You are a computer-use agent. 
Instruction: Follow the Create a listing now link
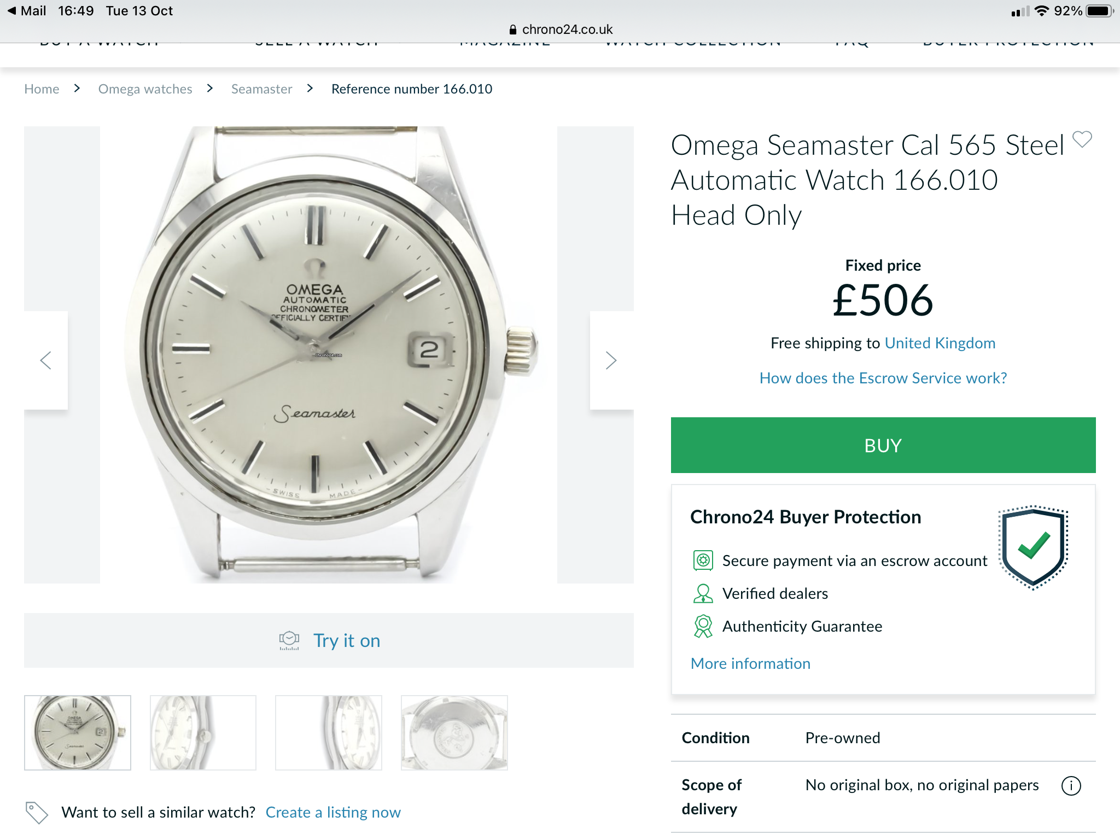click(333, 813)
